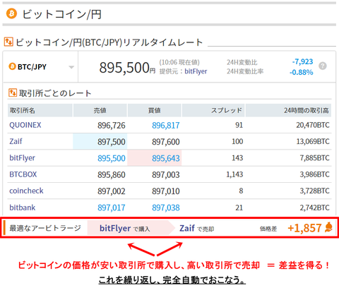Click QUOINEX volume 20,470BTC
The height and width of the screenshot is (288, 339).
[x=313, y=125]
